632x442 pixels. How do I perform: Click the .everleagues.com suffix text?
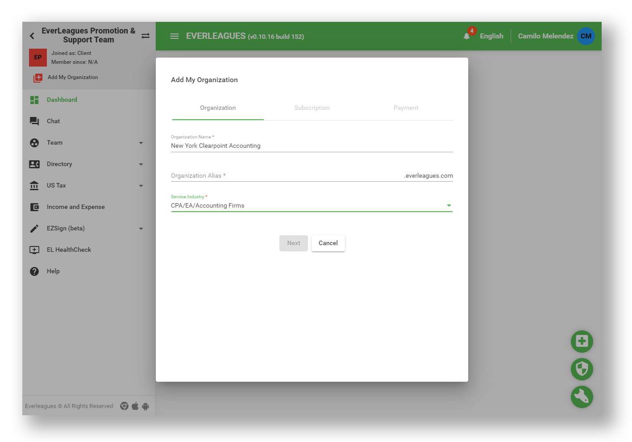(x=428, y=176)
